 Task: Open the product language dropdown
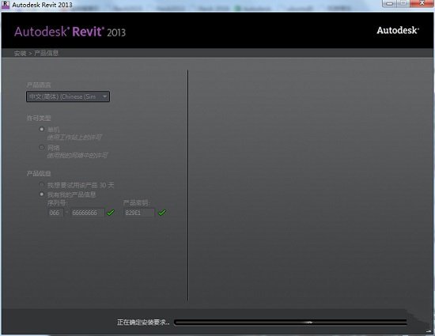68,96
